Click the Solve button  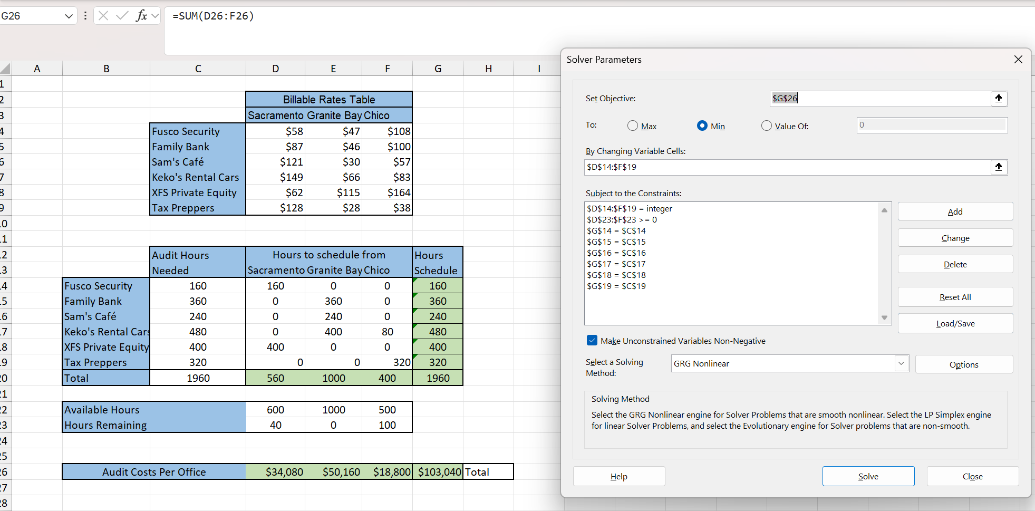868,476
